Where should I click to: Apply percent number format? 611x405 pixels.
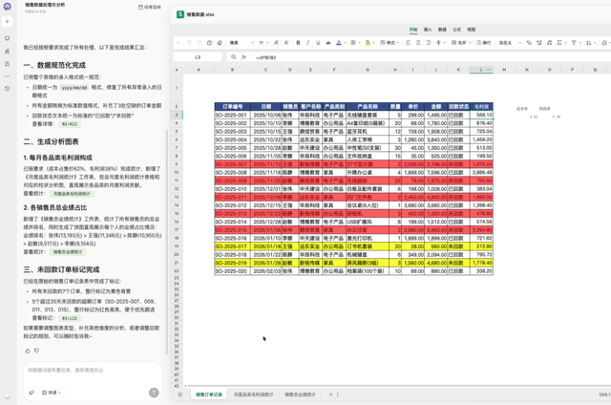(x=529, y=42)
